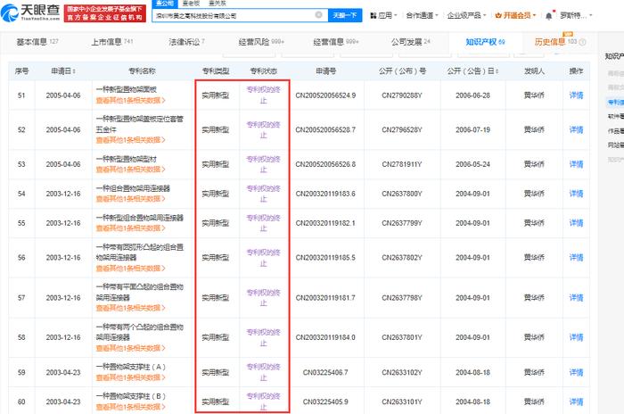This screenshot has height=414, width=624.
Task: Click 专利权的终止 status in row 57
Action: 263,298
